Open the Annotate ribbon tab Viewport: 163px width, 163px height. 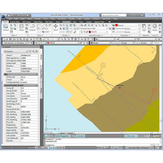pos(66,22)
